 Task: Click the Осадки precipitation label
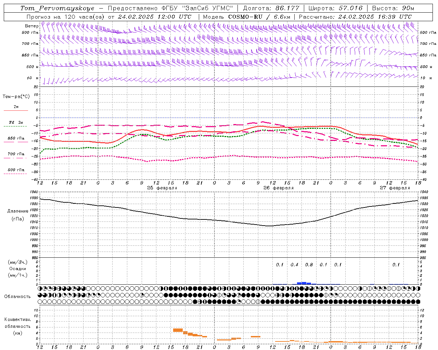click(x=17, y=269)
